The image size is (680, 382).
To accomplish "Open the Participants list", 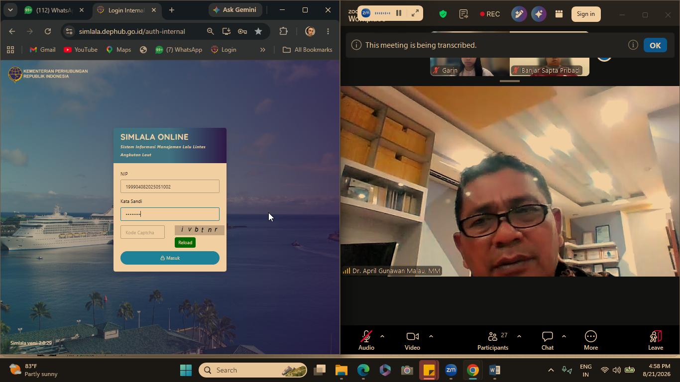I will tap(493, 340).
